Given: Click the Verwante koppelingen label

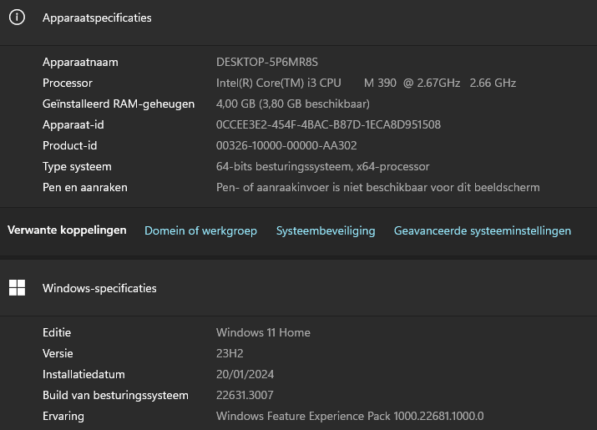Looking at the screenshot, I should (x=67, y=230).
